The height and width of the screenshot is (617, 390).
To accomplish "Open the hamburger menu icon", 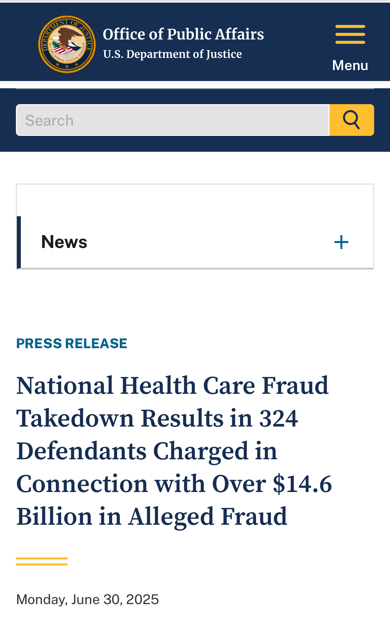I will (x=350, y=34).
